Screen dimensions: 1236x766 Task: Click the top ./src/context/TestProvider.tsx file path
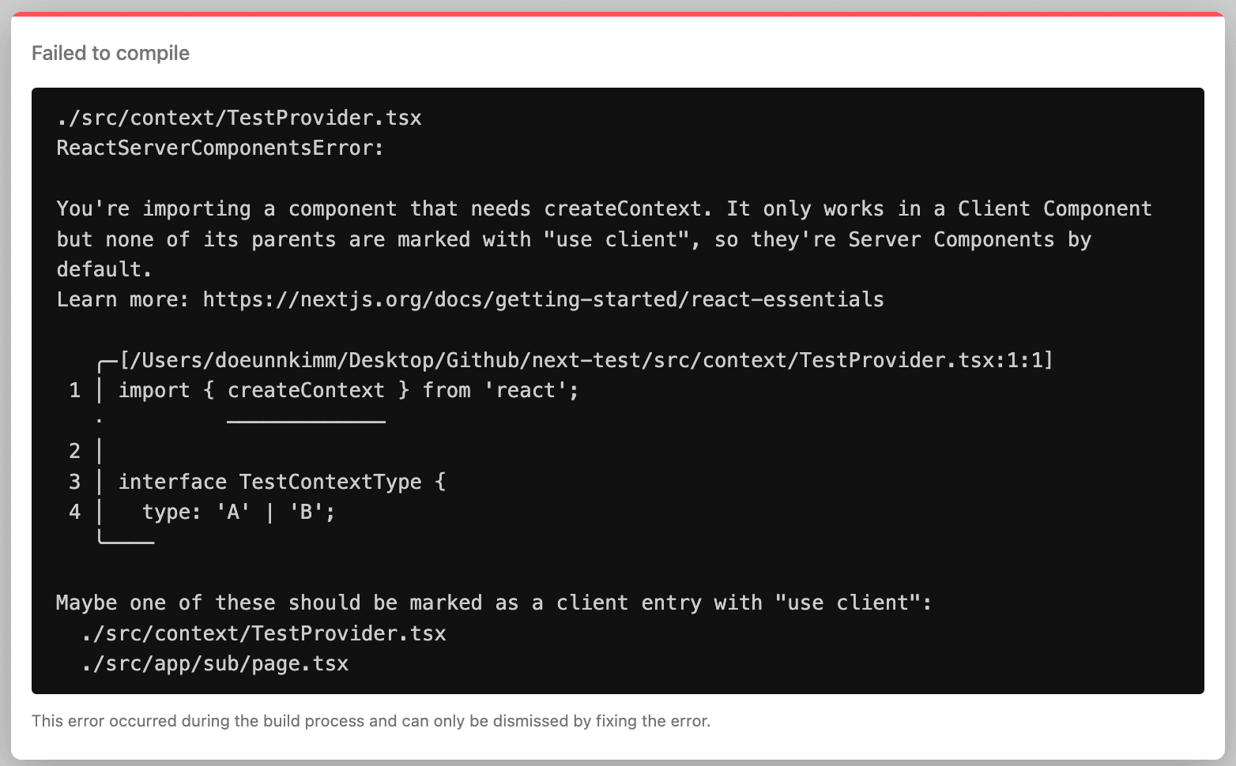[239, 118]
